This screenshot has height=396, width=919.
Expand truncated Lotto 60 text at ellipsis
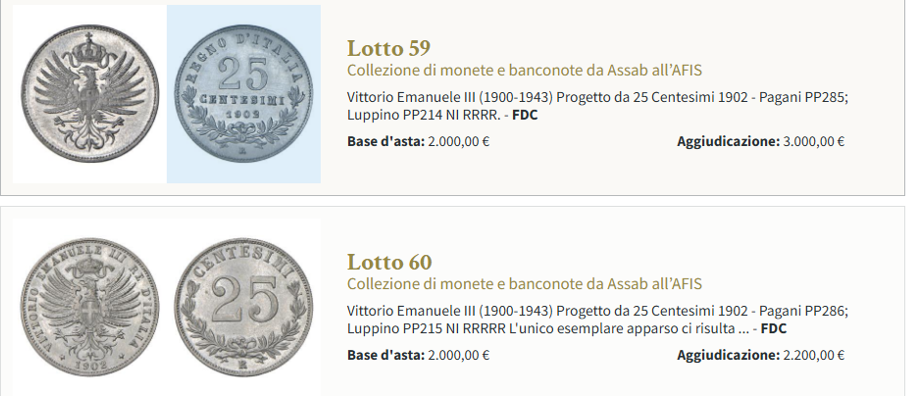click(x=742, y=329)
